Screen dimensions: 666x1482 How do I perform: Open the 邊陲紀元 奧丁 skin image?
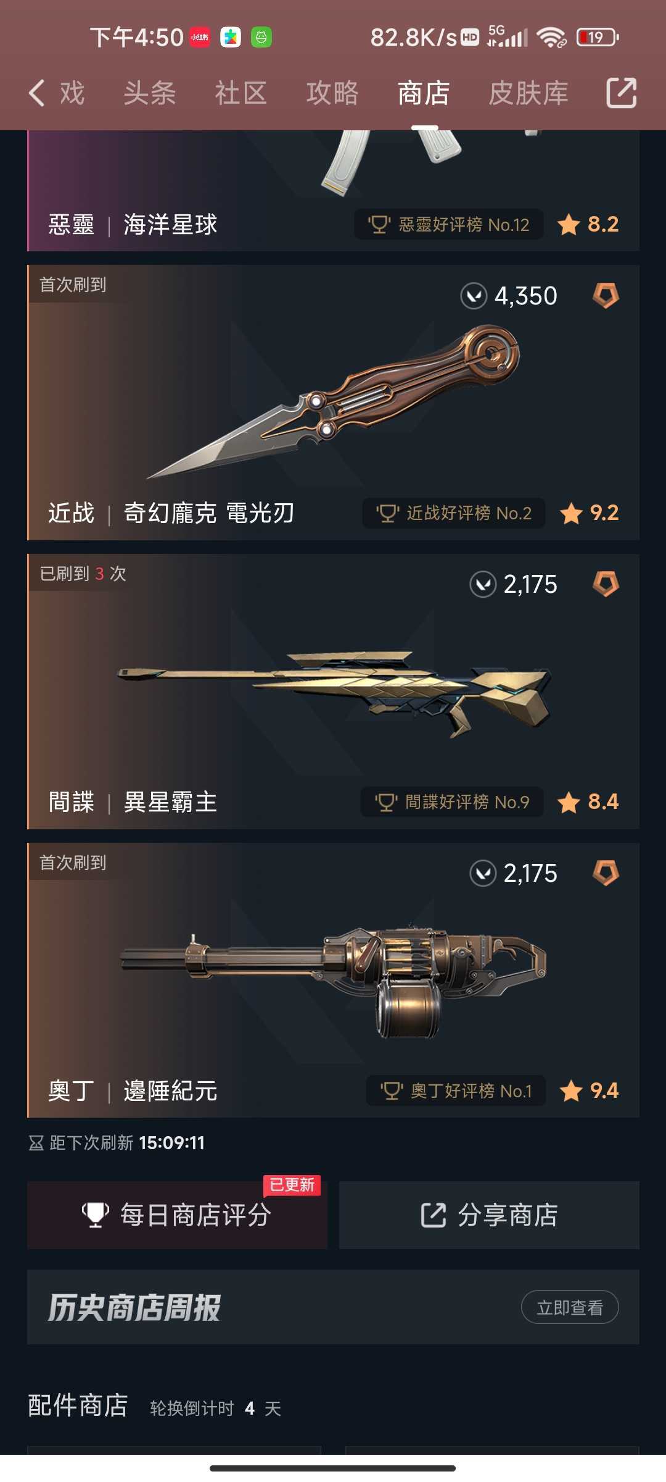pyautogui.click(x=333, y=981)
